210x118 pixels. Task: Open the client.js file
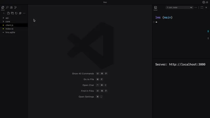click(14, 25)
